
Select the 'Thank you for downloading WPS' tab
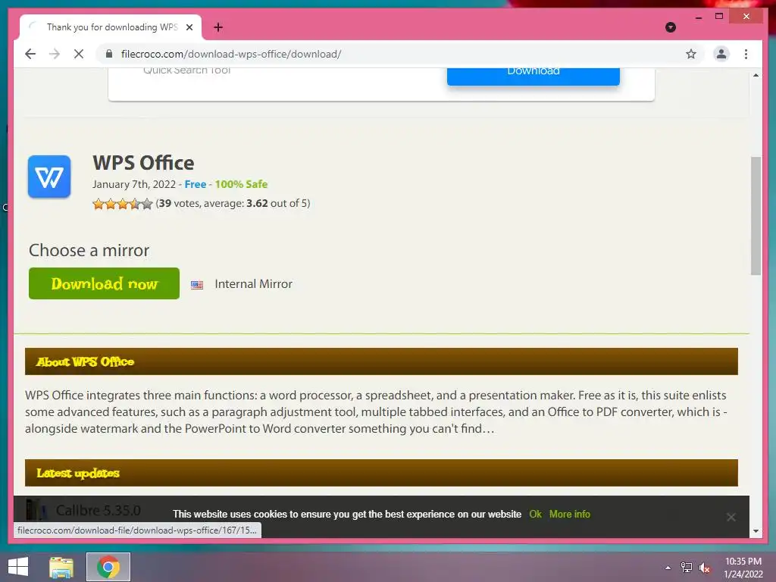click(x=111, y=27)
